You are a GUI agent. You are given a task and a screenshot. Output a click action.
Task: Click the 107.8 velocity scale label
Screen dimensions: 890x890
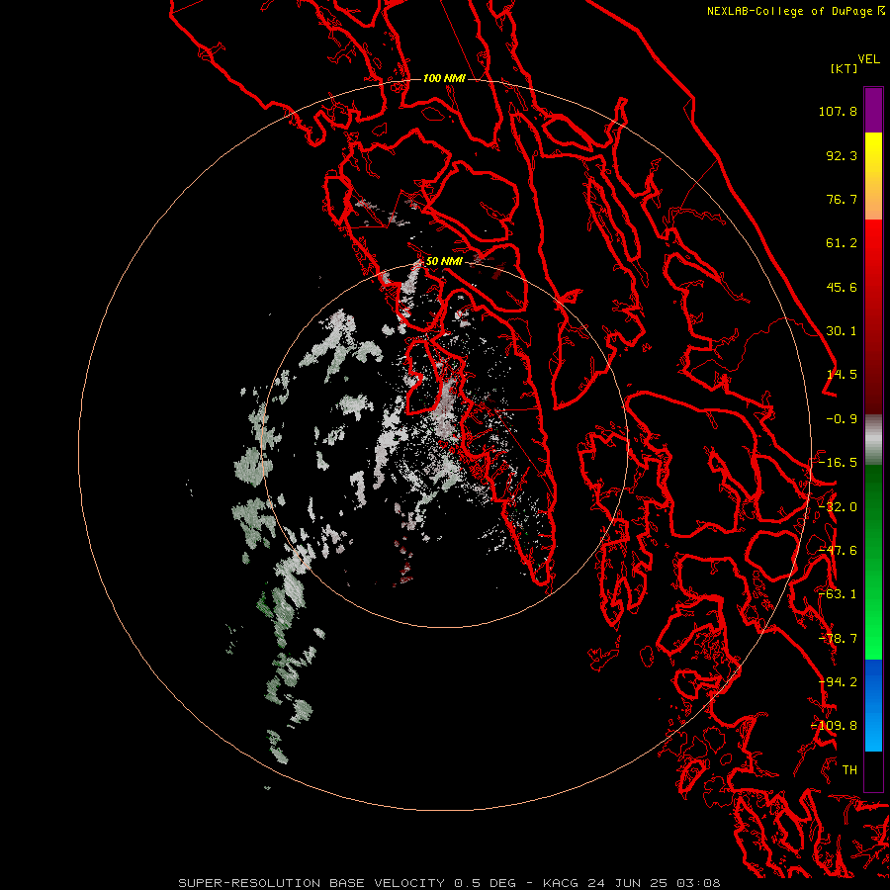click(838, 111)
